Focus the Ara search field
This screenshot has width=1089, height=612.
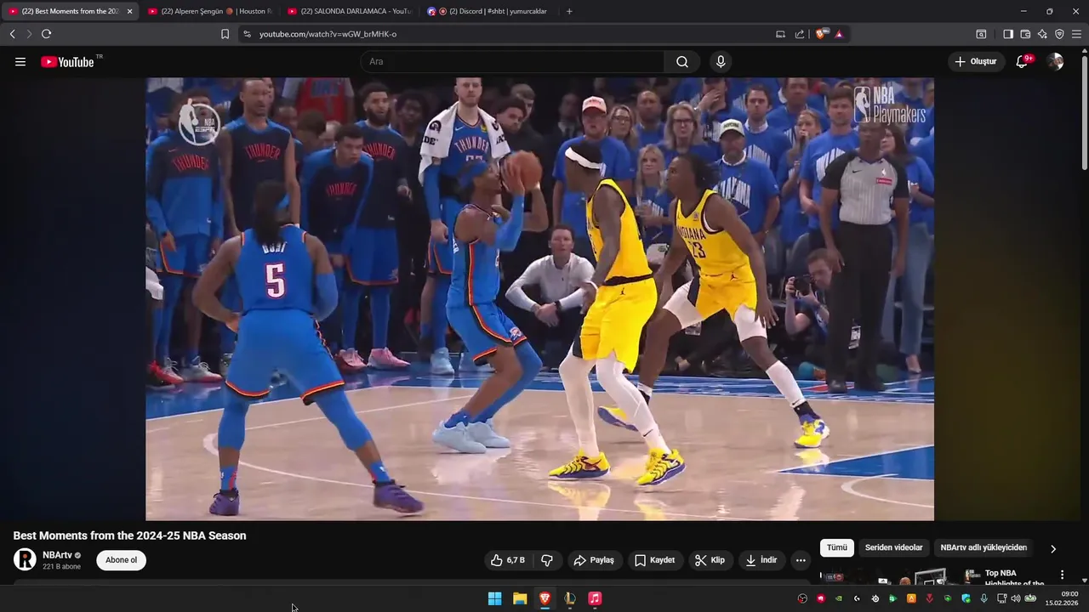pyautogui.click(x=513, y=62)
